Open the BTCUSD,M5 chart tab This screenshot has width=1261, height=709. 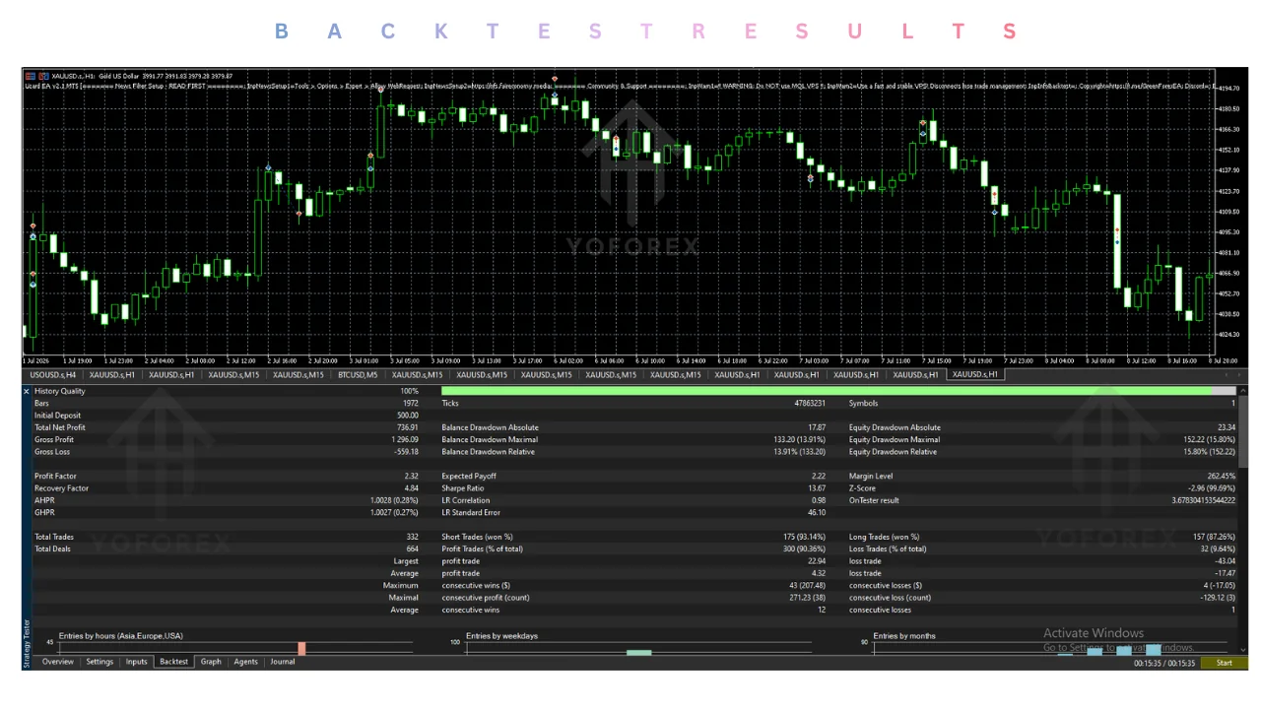coord(358,374)
